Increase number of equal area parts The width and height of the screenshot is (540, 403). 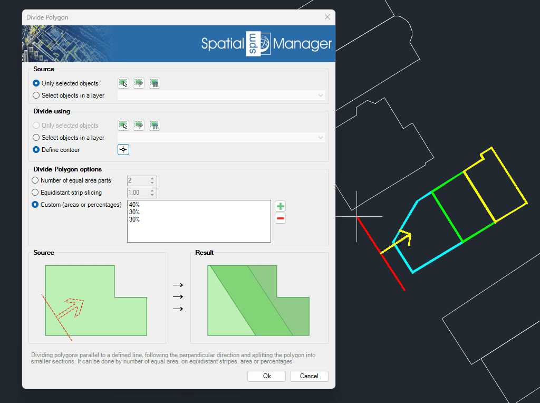(x=152, y=178)
